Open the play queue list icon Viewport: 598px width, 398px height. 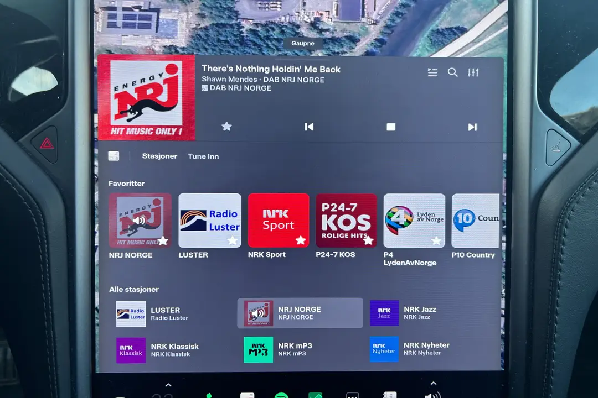coord(432,72)
